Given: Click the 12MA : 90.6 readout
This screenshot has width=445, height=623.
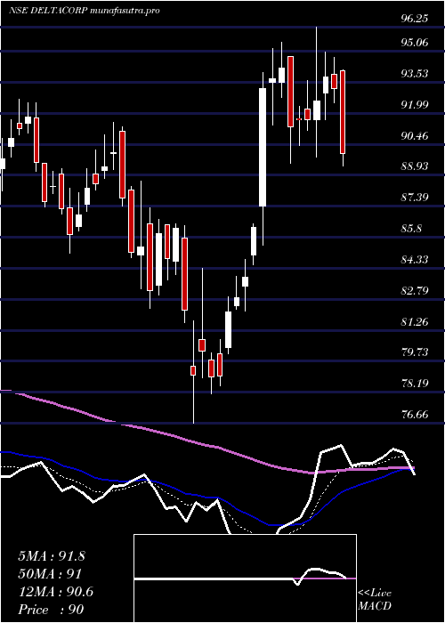Looking at the screenshot, I should (55, 592).
